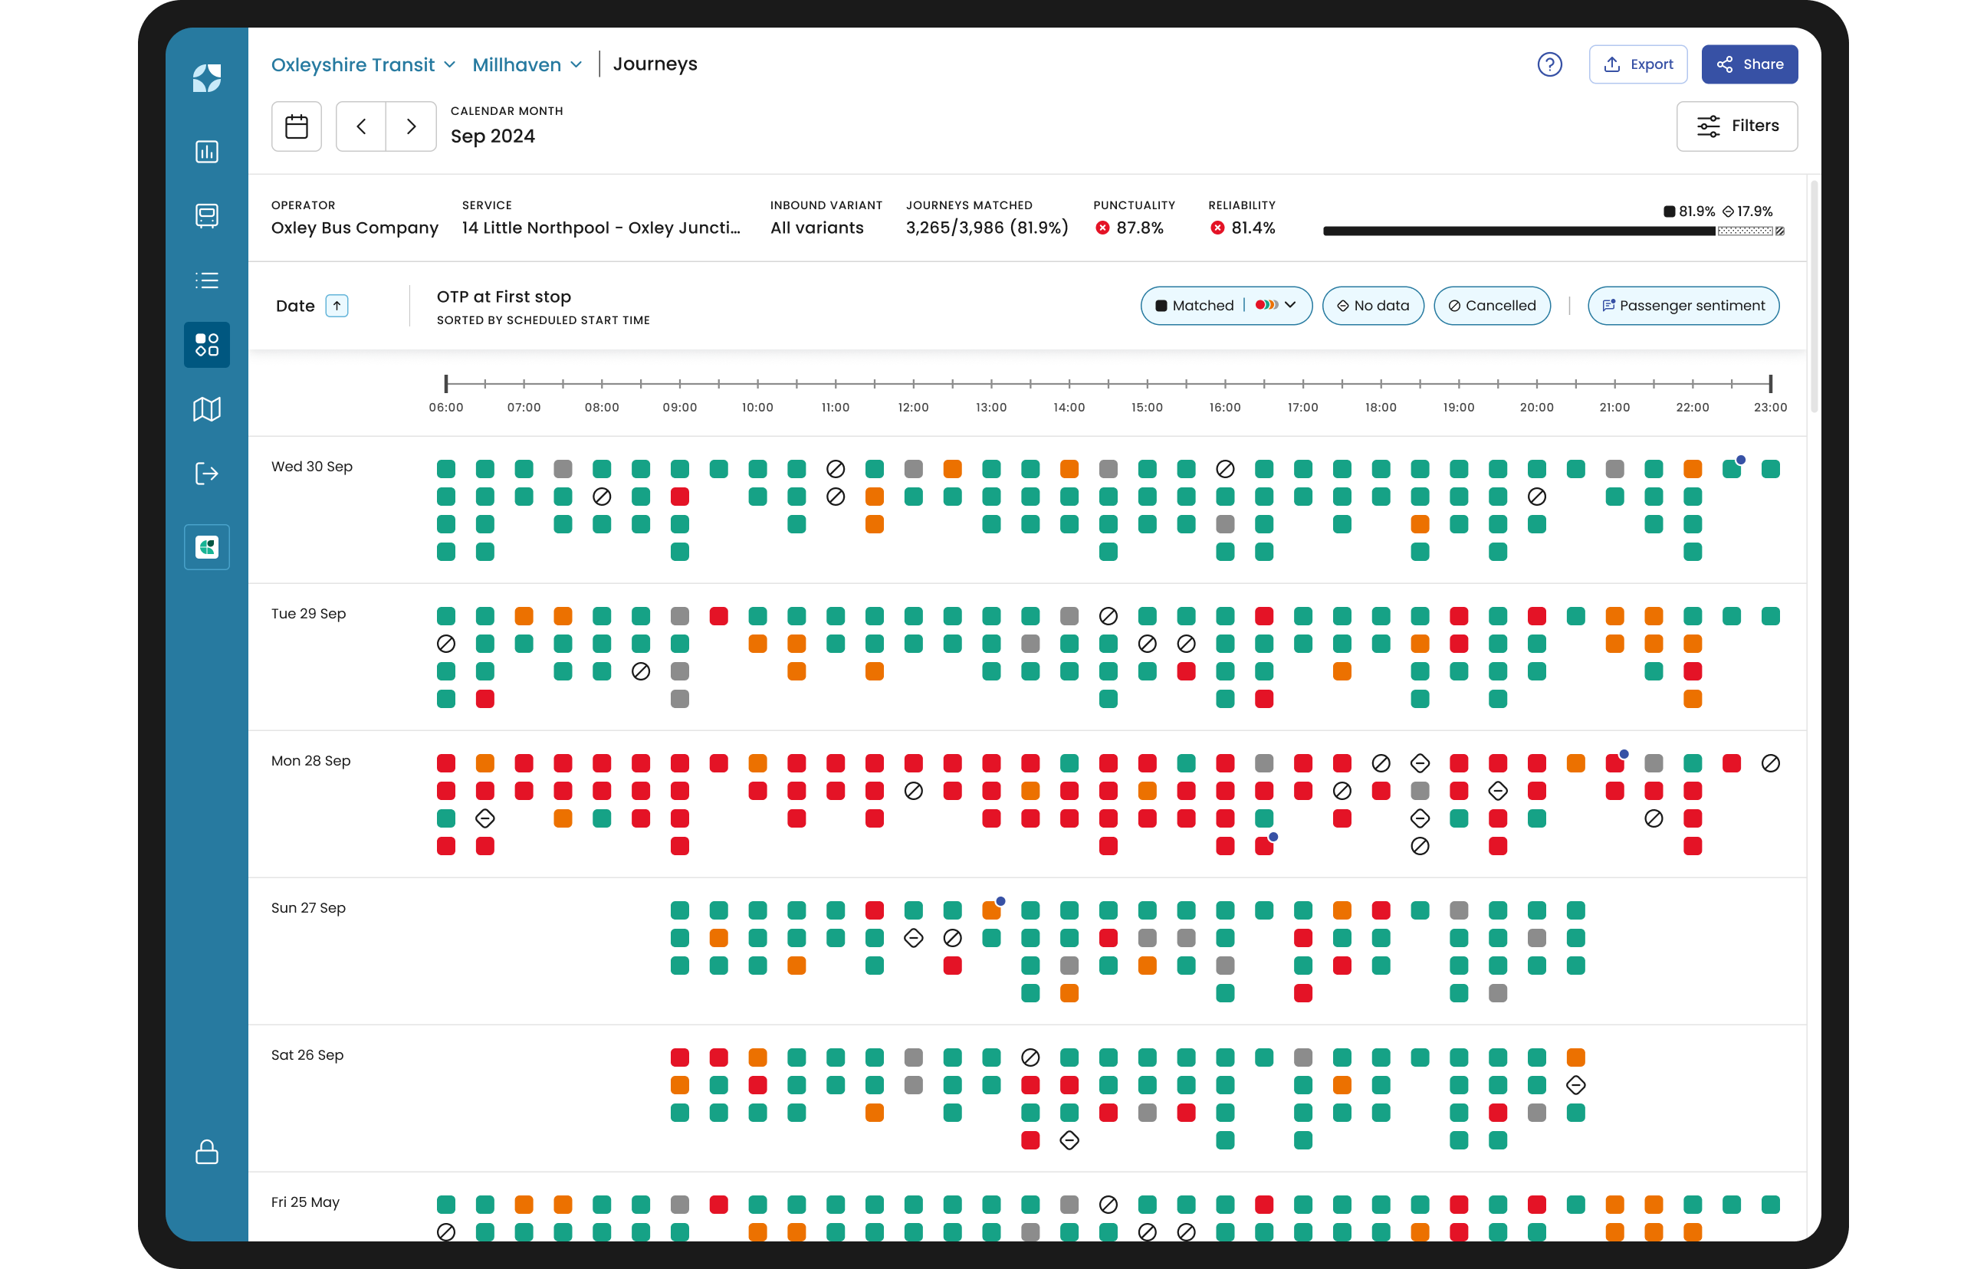Toggle the No data filter chip
This screenshot has width=1987, height=1269.
coord(1372,305)
